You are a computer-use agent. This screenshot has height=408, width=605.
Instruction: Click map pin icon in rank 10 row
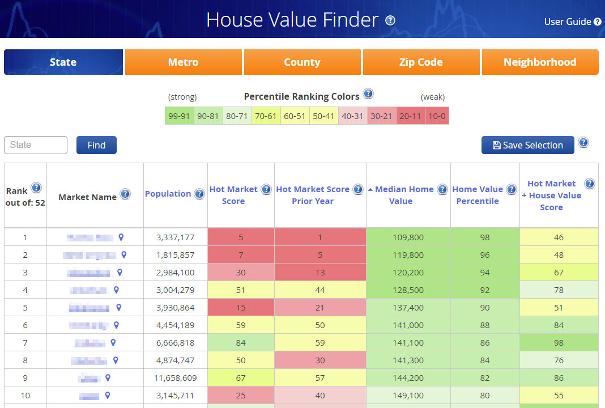107,396
